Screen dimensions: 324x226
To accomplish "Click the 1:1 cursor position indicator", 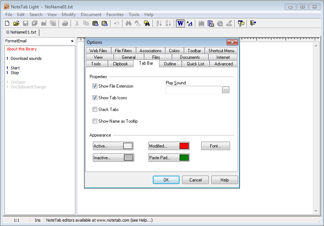I will coord(16,220).
